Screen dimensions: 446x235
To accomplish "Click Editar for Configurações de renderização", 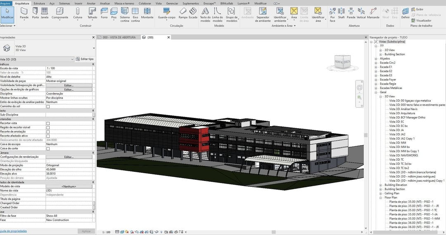I will click(x=69, y=157).
